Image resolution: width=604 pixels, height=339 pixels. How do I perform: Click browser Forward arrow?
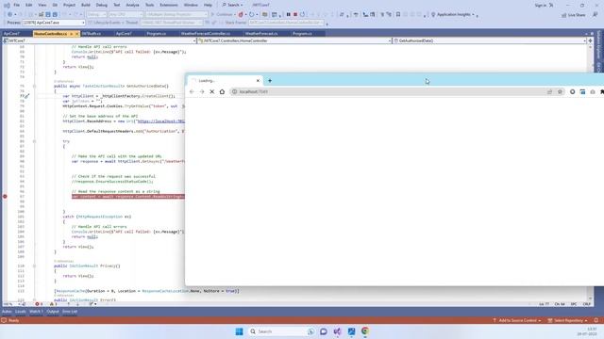click(202, 92)
